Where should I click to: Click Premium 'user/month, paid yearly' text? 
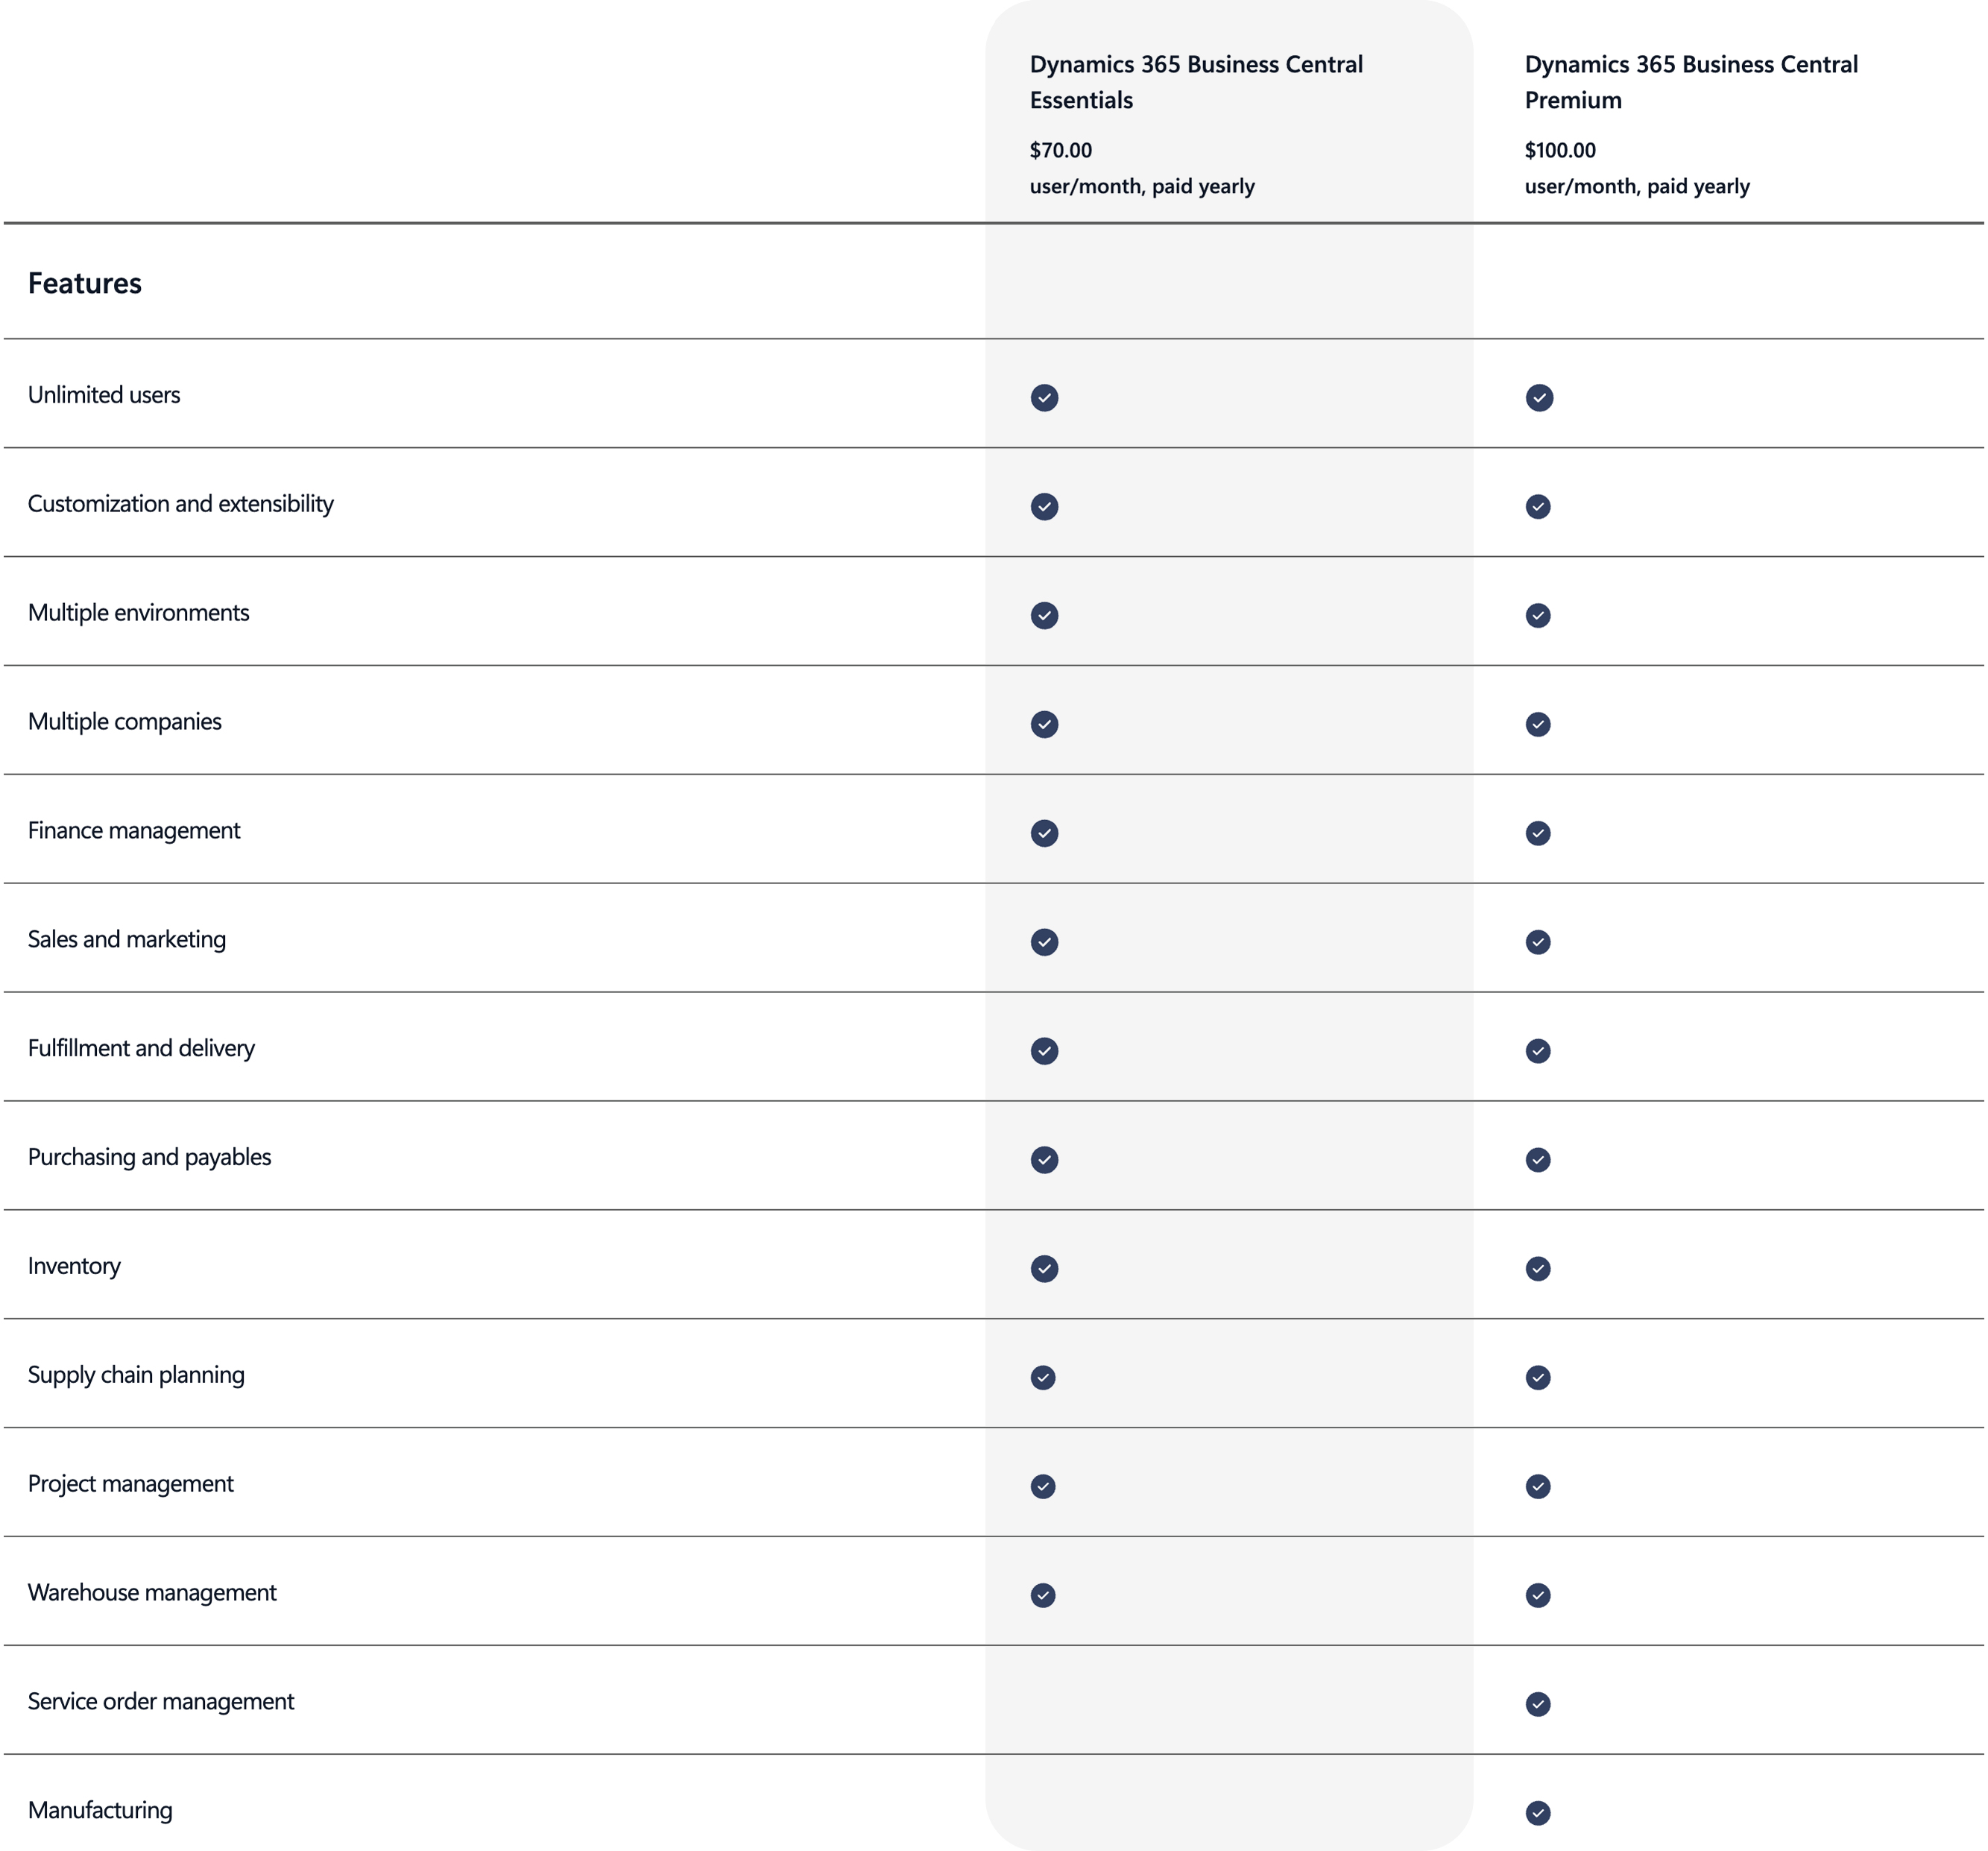[x=1637, y=187]
